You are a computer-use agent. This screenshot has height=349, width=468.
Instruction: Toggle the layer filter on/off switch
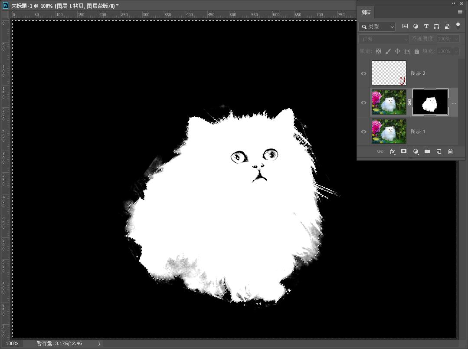pos(458,26)
